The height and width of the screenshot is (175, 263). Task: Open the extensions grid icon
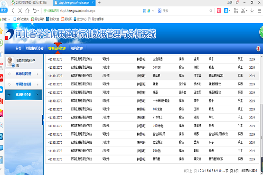tap(236, 11)
